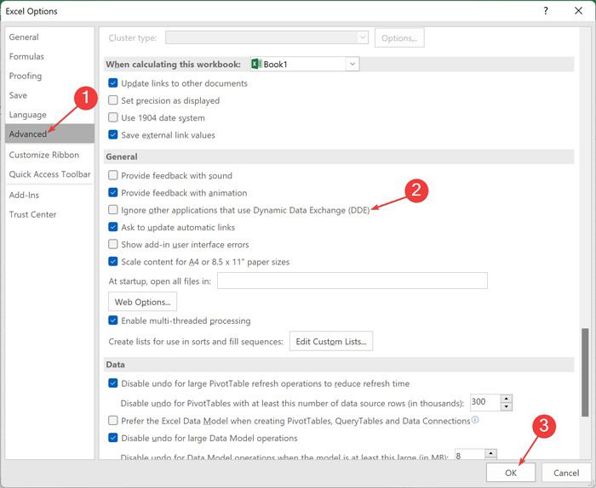The width and height of the screenshot is (596, 488).
Task: Go to the Save category
Action: (x=49, y=95)
